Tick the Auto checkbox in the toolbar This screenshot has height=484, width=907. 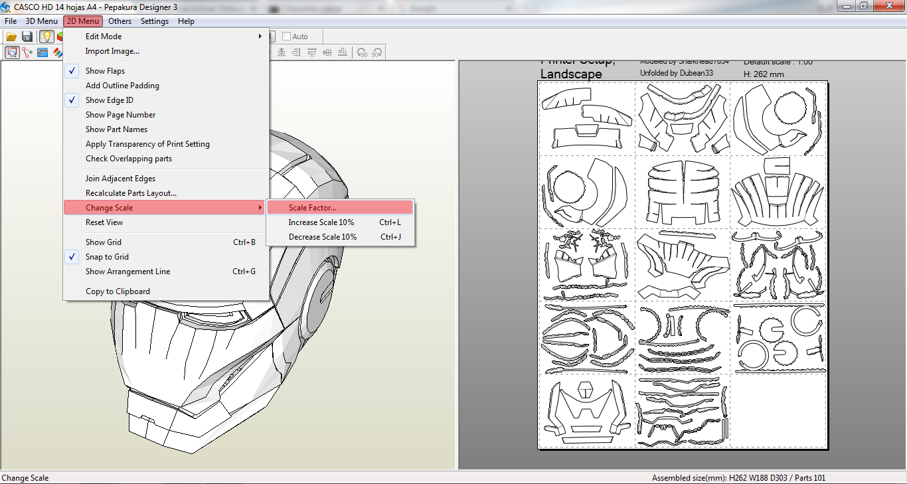tap(287, 37)
